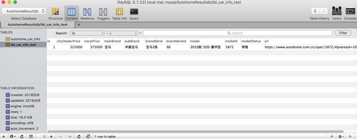Sort by the cityDealerPrice column header

point(69,41)
